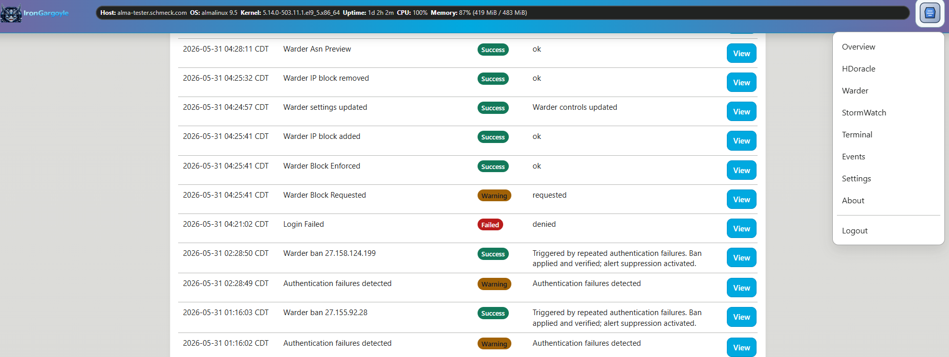Image resolution: width=949 pixels, height=357 pixels.
Task: Click the IronGargoyle logo icon
Action: [11, 13]
